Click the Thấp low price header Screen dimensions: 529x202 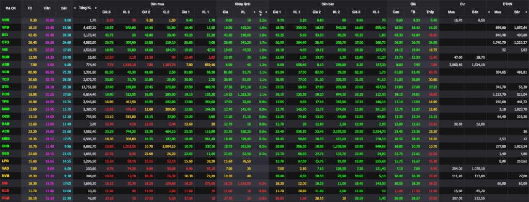pos(430,12)
